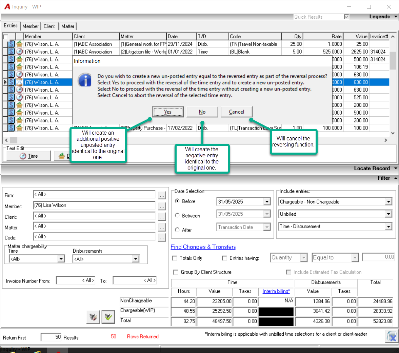Click the dollar icon in the 100.00 row
Screen dimensions: 399x353
point(11,128)
